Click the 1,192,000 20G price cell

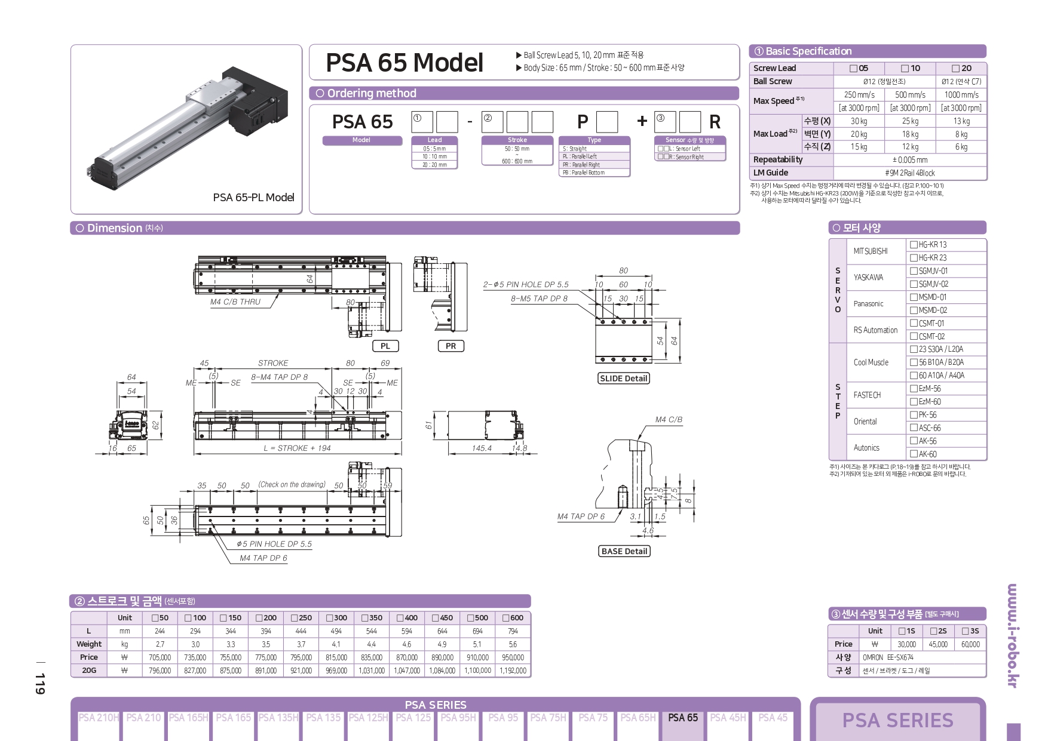[513, 671]
